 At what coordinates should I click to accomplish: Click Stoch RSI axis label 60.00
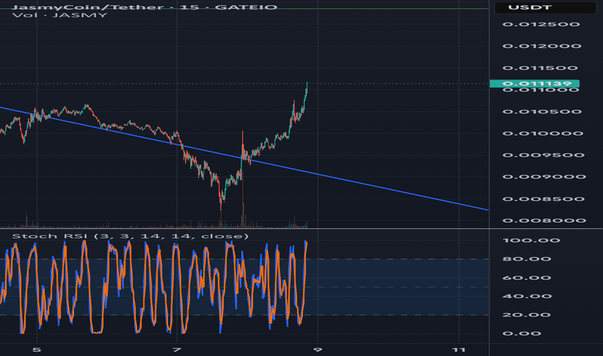pos(527,278)
